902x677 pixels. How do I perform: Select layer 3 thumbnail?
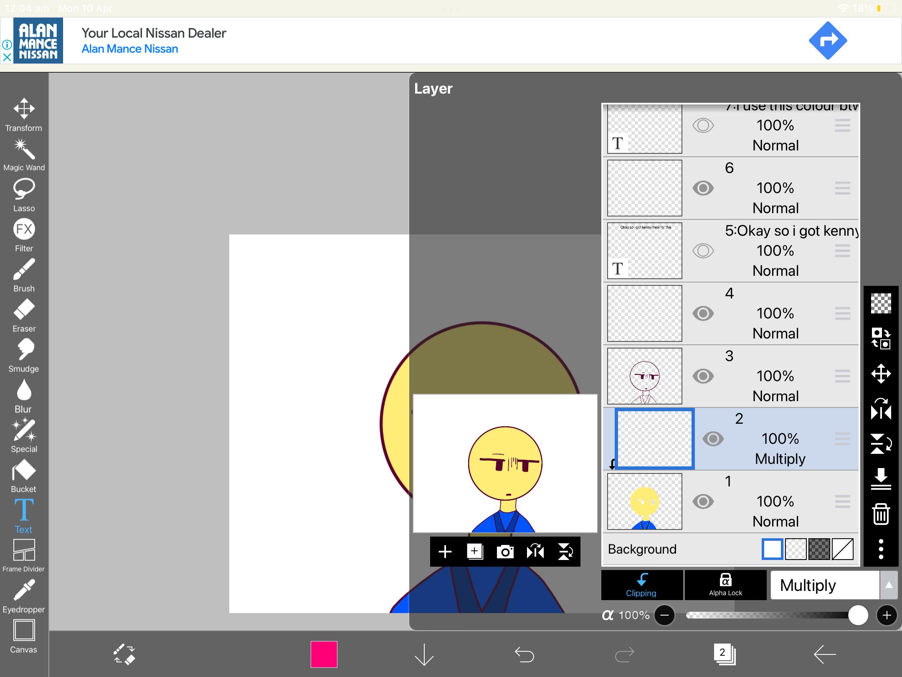[x=645, y=376]
